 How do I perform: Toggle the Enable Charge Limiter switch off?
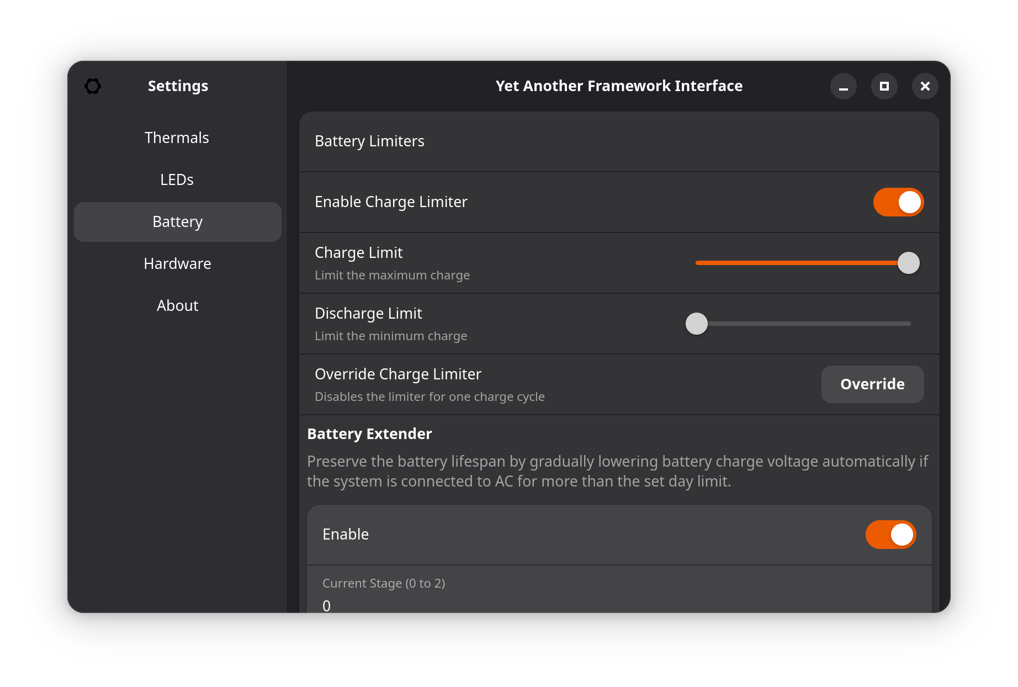898,202
